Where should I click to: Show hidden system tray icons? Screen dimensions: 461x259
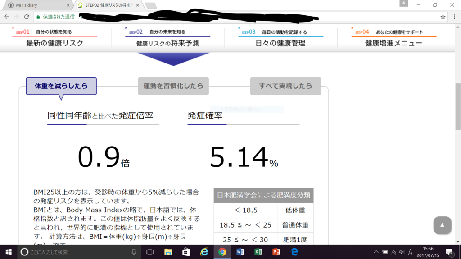tap(376, 252)
